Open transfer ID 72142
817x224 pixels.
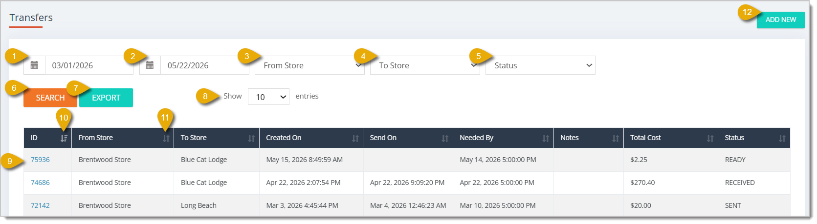coord(40,205)
